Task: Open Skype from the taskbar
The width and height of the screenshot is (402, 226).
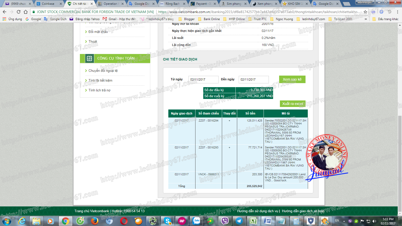Action: coord(167,221)
